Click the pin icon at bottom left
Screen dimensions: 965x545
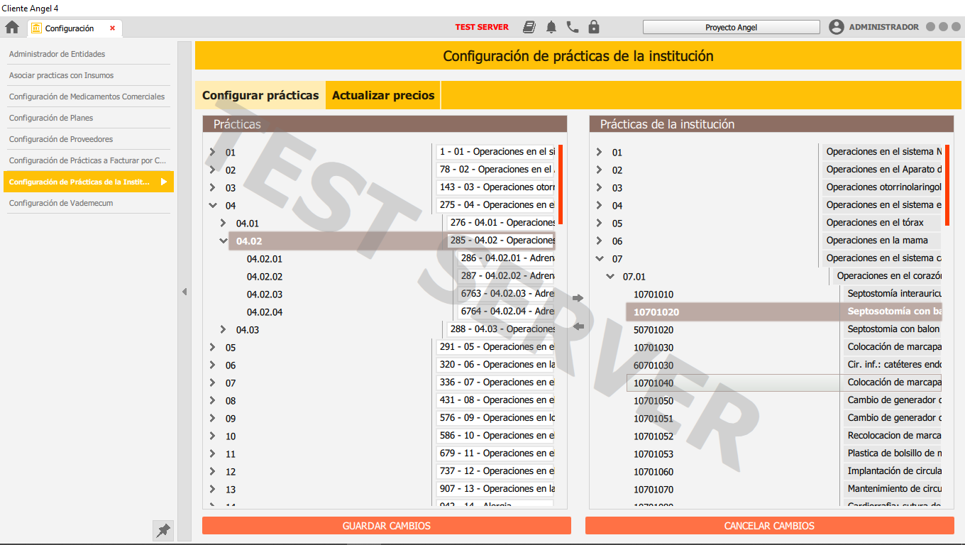point(162,530)
